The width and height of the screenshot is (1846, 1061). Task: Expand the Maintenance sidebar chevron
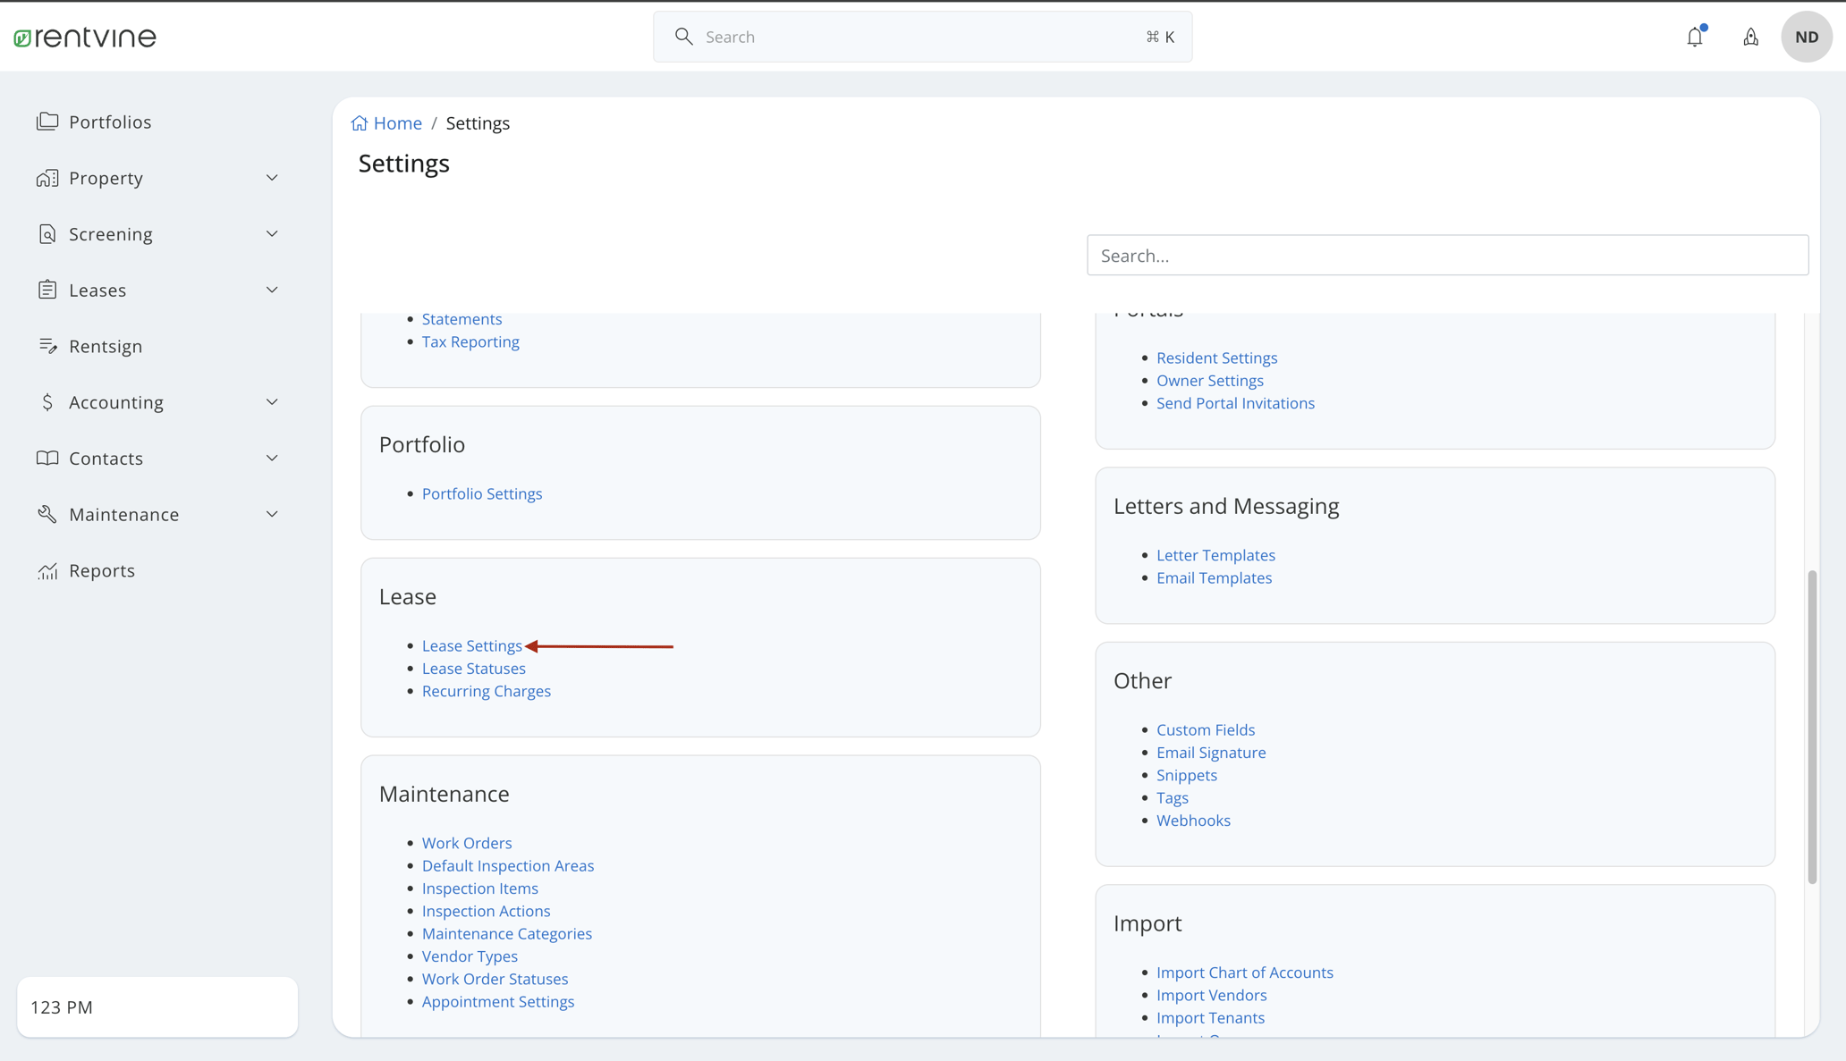pos(272,514)
